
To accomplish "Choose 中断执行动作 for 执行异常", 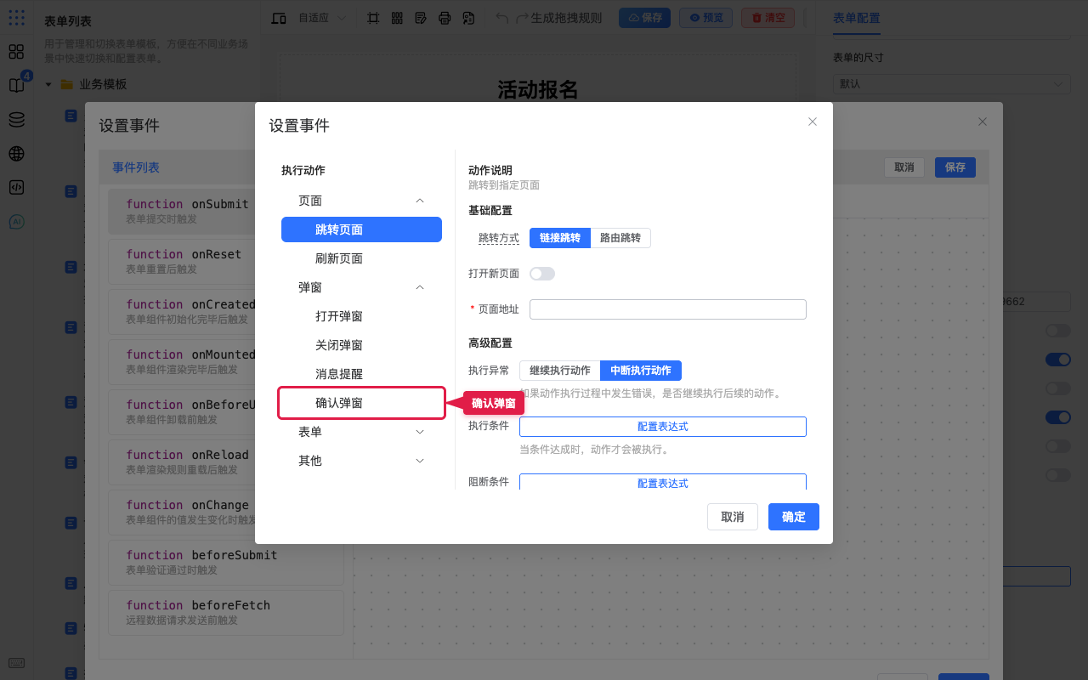I will pos(641,371).
